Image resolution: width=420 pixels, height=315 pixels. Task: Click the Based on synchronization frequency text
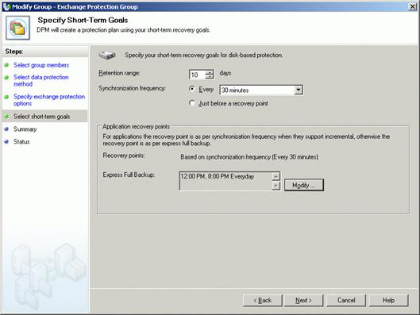point(249,157)
